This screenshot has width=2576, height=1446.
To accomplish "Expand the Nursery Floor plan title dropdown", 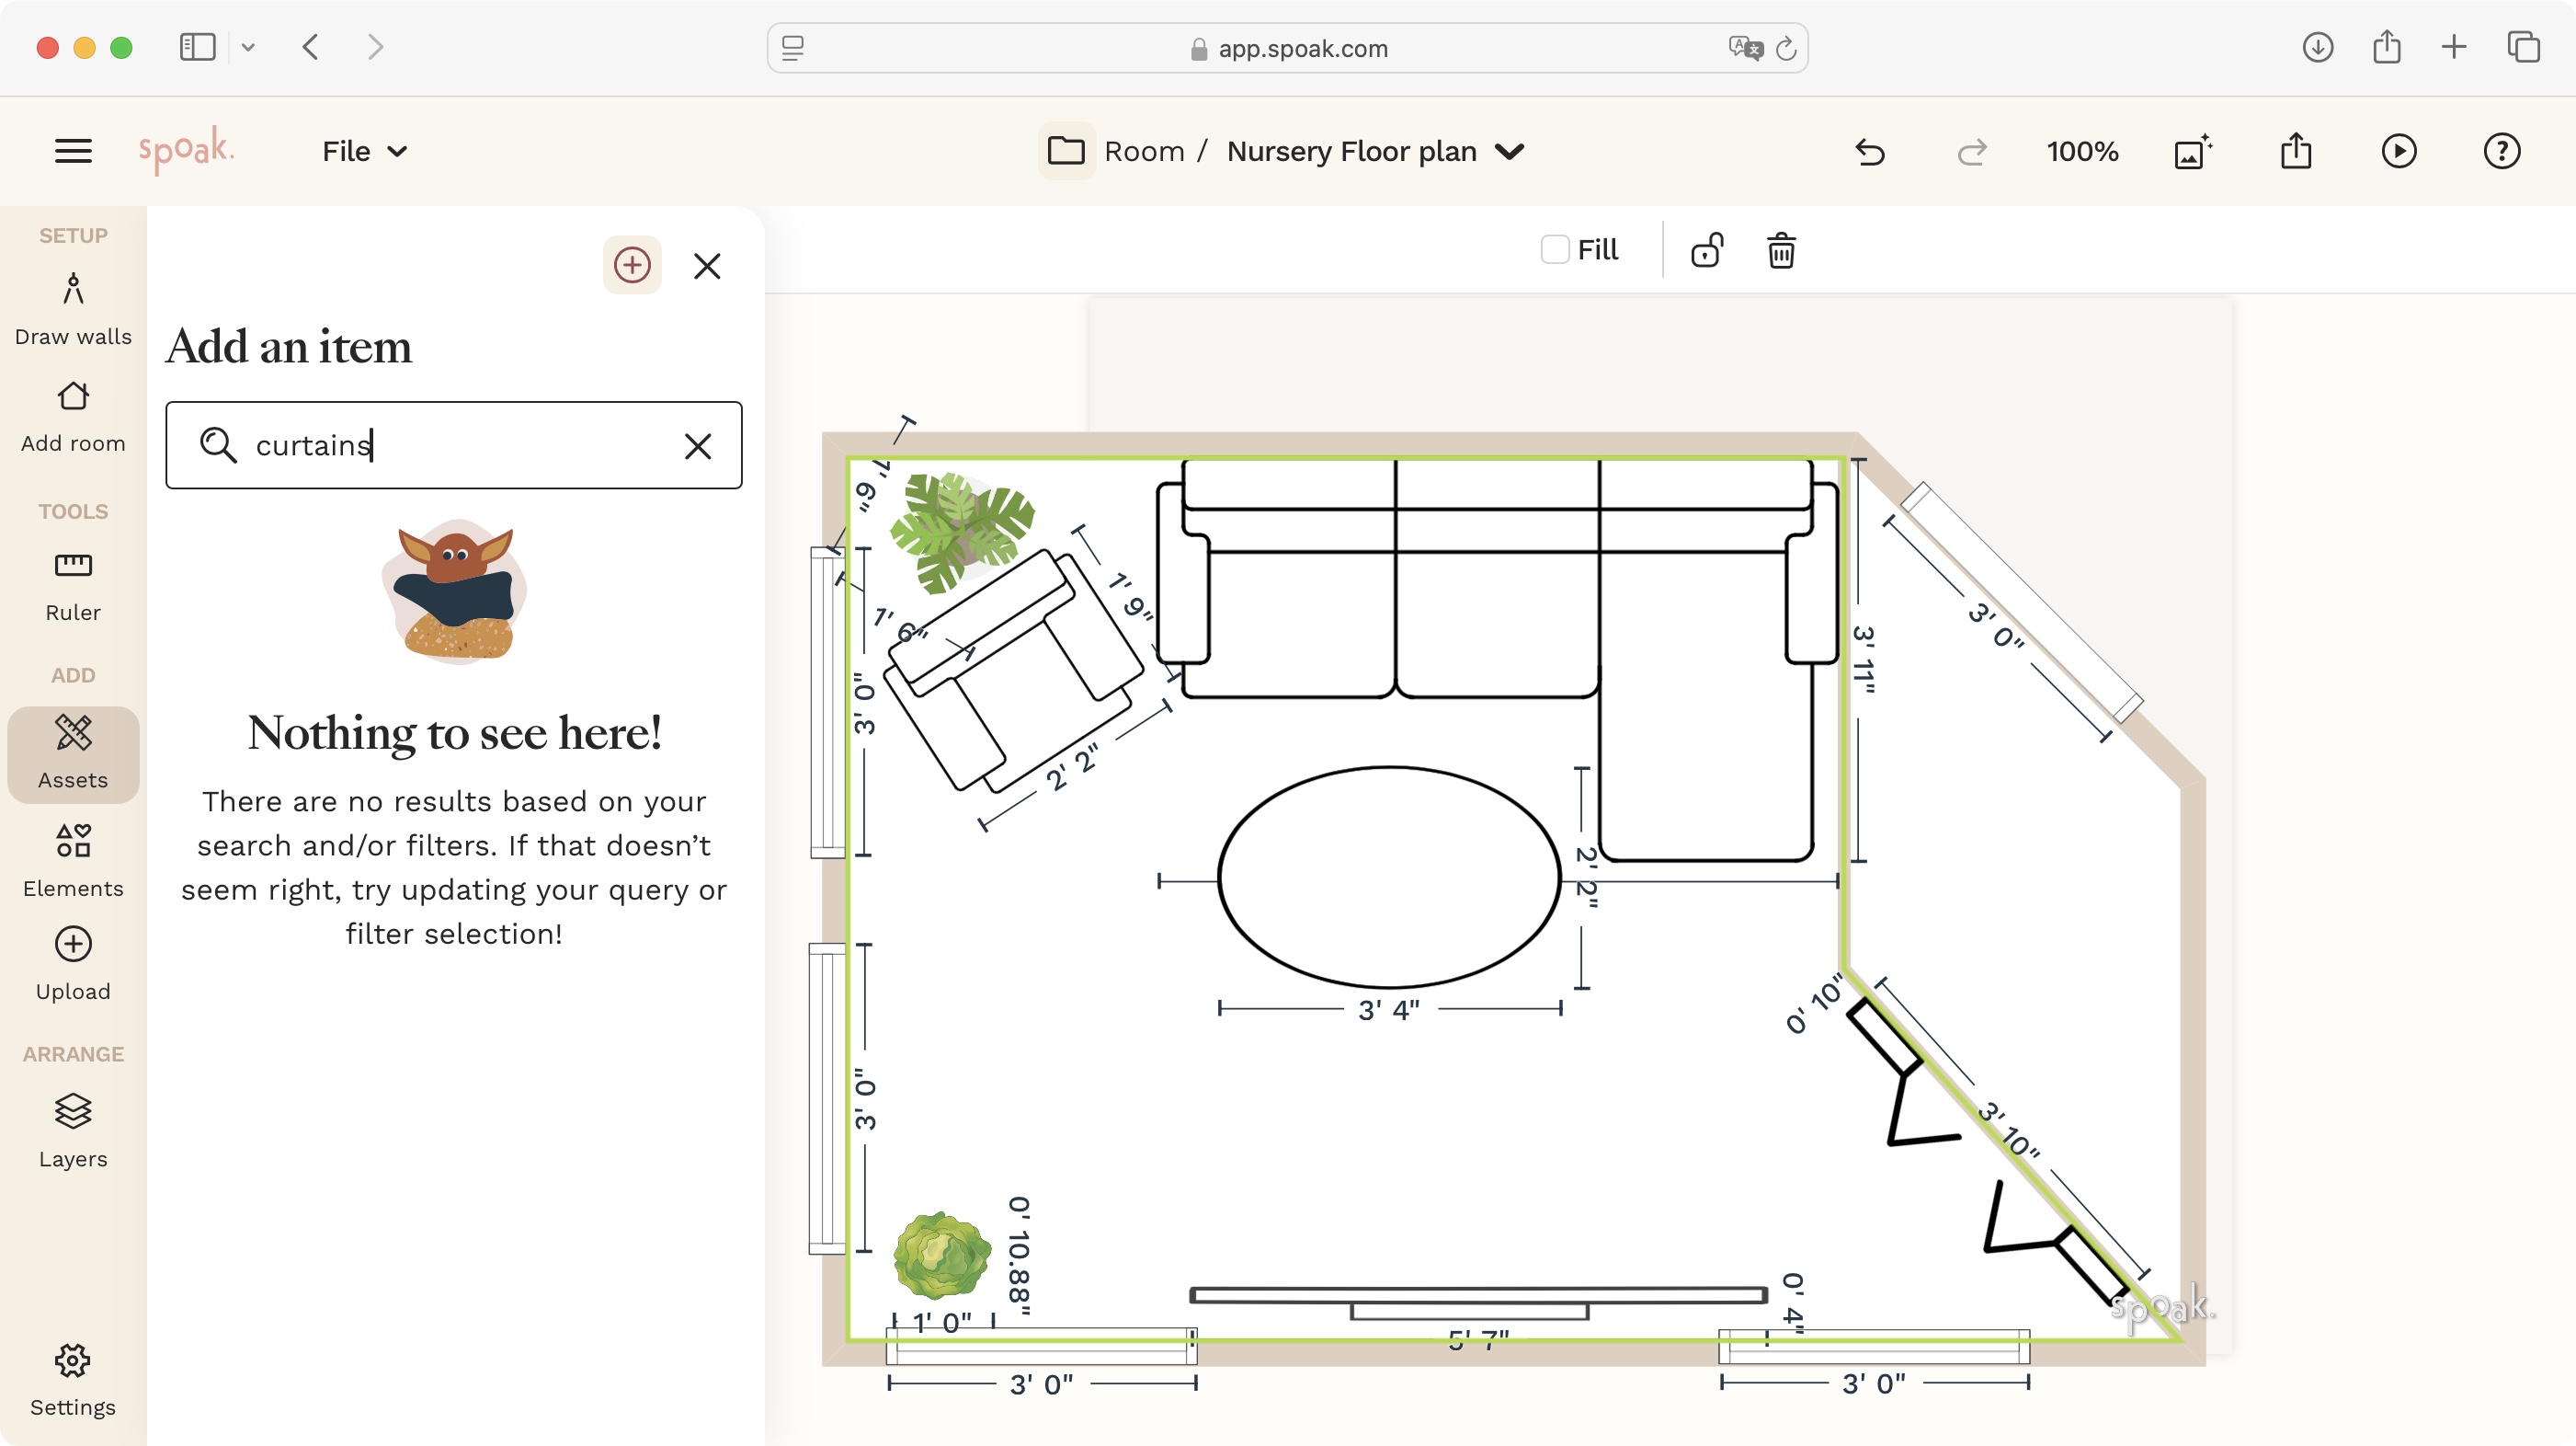I will tap(1511, 151).
